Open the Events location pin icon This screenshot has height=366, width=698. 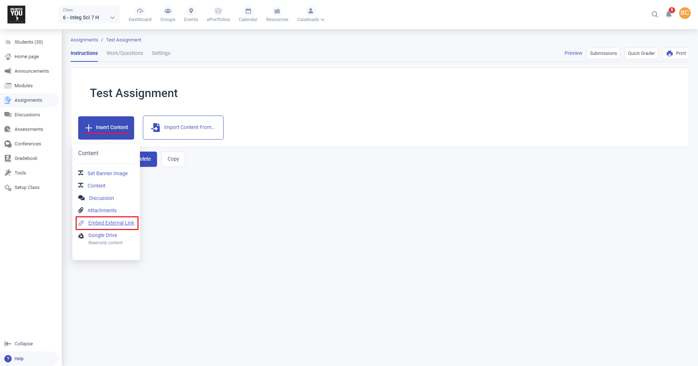191,11
